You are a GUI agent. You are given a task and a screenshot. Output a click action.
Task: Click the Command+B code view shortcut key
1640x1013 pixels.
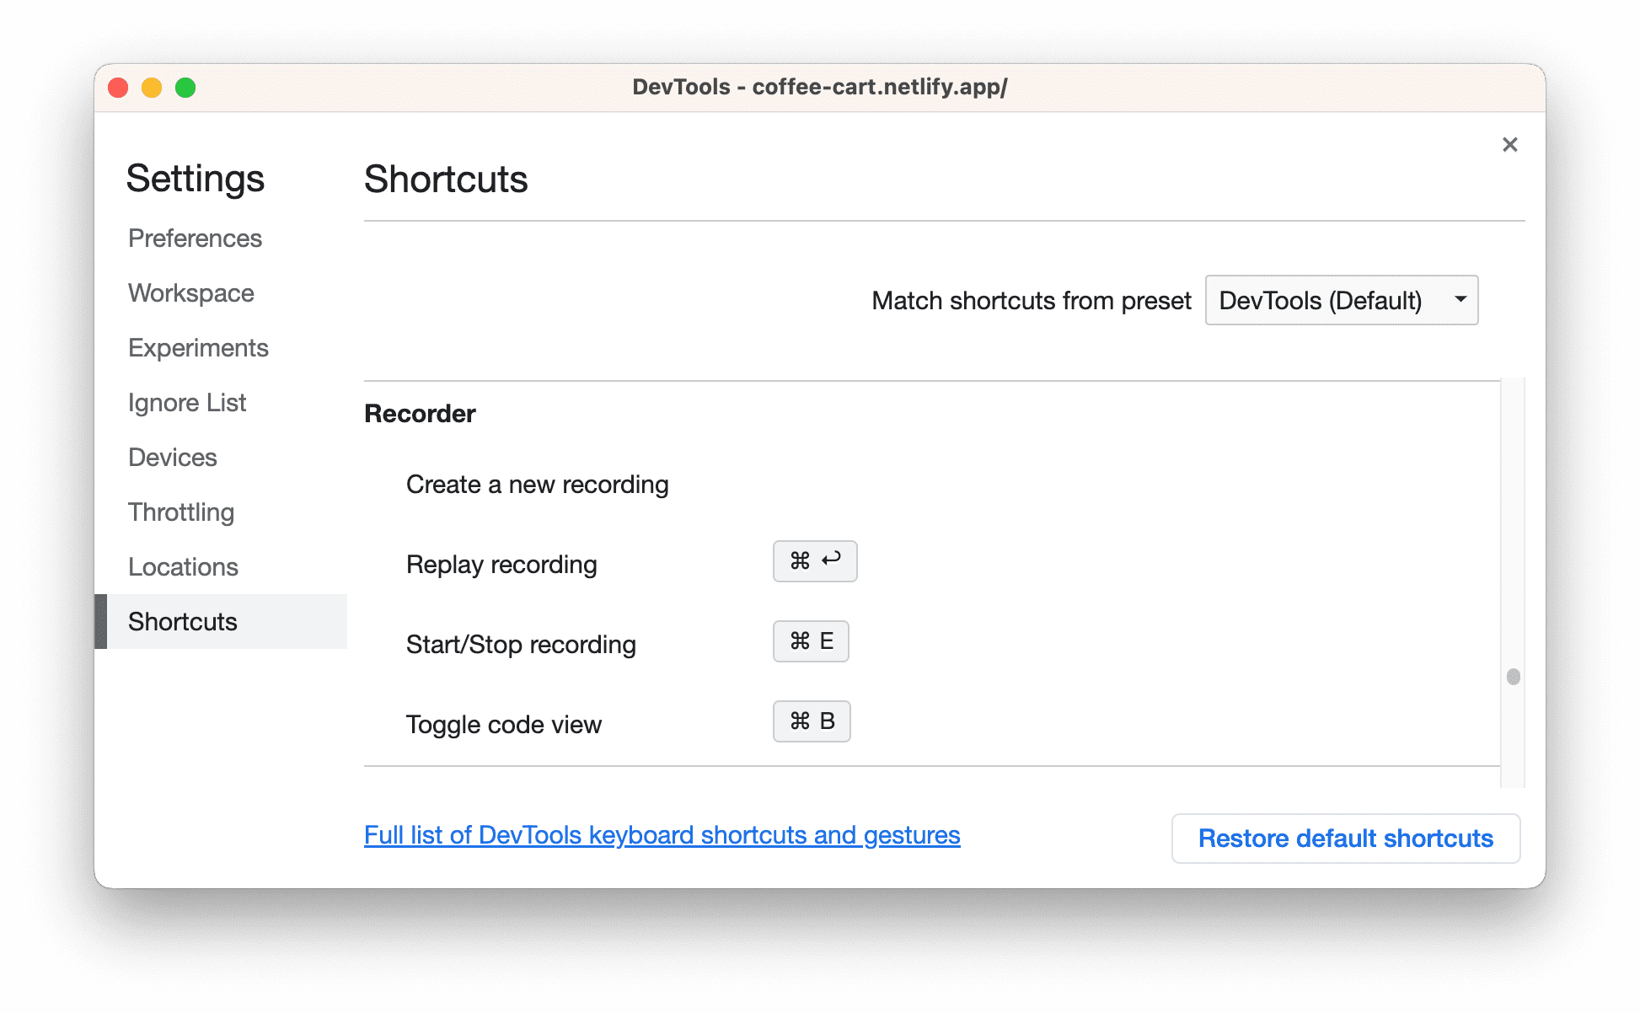click(x=813, y=721)
